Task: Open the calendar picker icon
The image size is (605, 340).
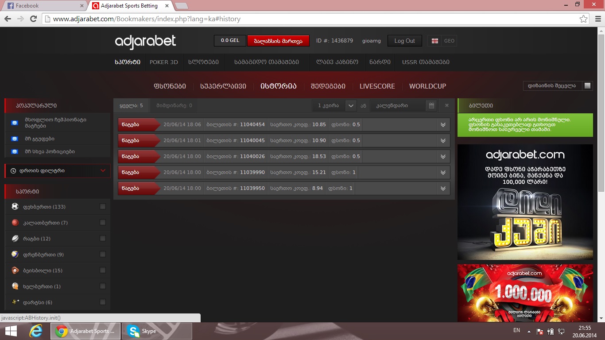Action: point(431,105)
